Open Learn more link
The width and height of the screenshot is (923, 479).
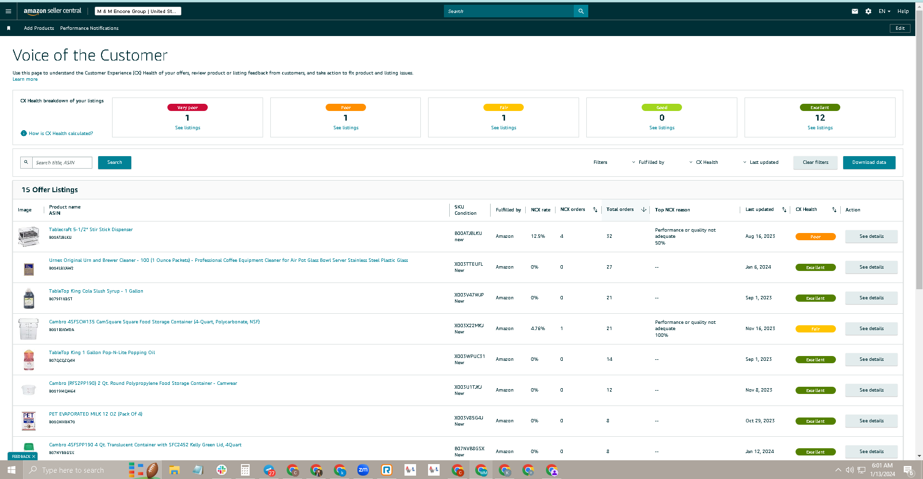tap(25, 79)
